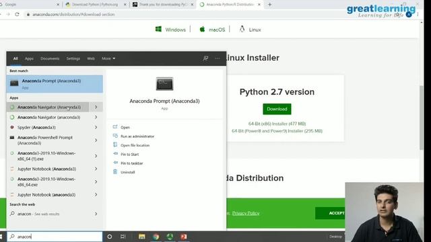Click large Anaconda Prompt preview icon
The width and height of the screenshot is (431, 242).
tap(164, 83)
